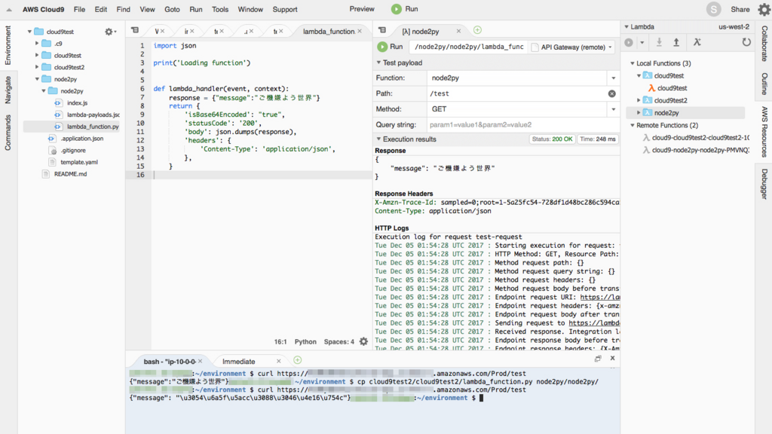Screen dimensions: 772x434
Task: Close the Immediate tab
Action: pyautogui.click(x=279, y=361)
